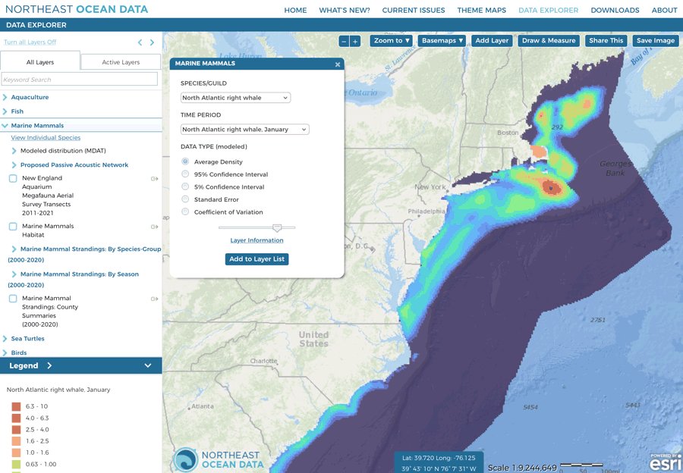
Task: Select 5% Confidence Interval option
Action: 185,186
